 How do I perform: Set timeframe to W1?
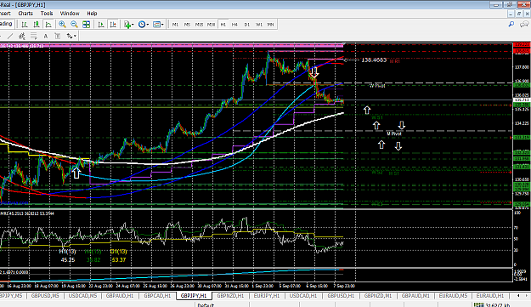(x=259, y=25)
